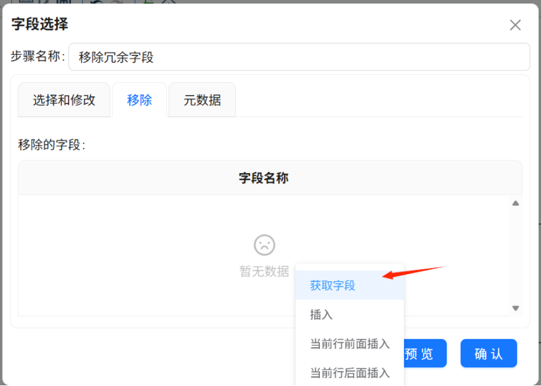Select 当前行后面插入 menu entry
Viewport: 541px width, 386px height.
[349, 373]
